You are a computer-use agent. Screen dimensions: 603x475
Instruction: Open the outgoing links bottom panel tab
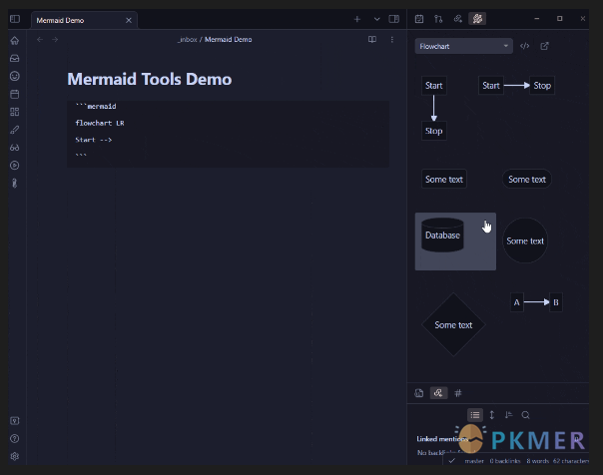tap(419, 393)
